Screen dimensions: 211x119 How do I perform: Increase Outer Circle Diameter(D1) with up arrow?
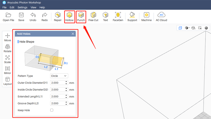click(x=66, y=82)
